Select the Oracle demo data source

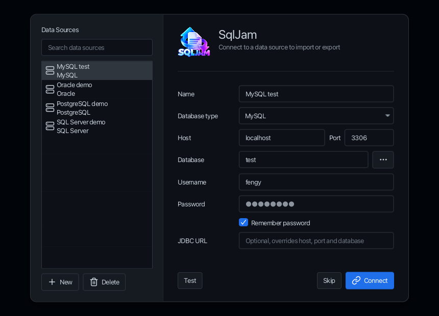coord(97,89)
